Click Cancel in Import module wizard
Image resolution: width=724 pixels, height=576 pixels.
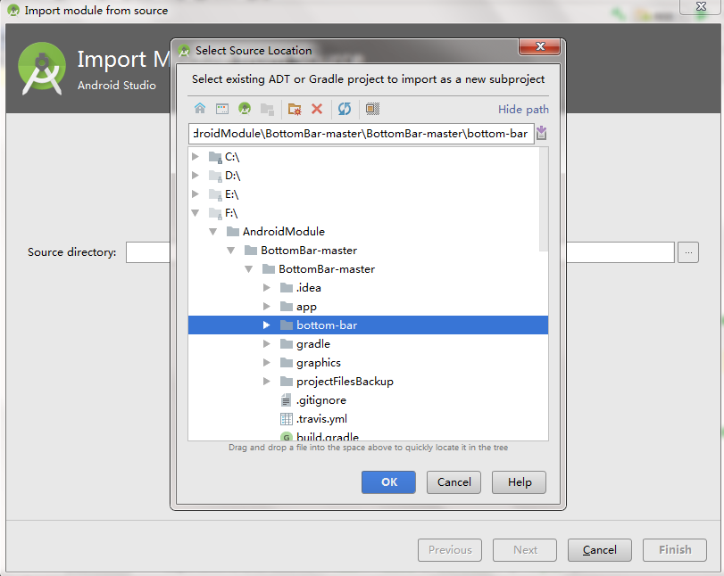[599, 550]
